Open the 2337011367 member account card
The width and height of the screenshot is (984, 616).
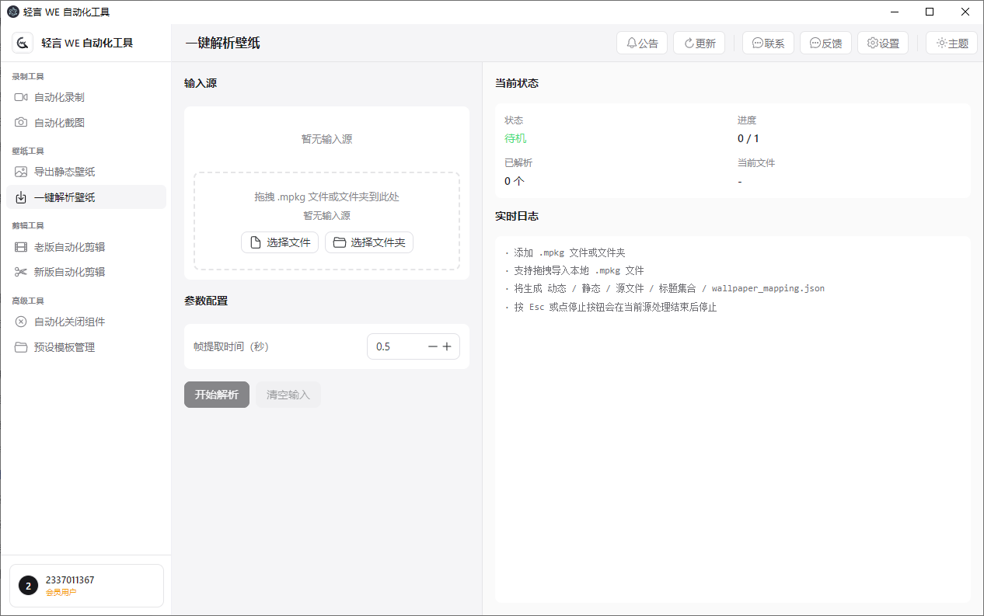pos(86,585)
